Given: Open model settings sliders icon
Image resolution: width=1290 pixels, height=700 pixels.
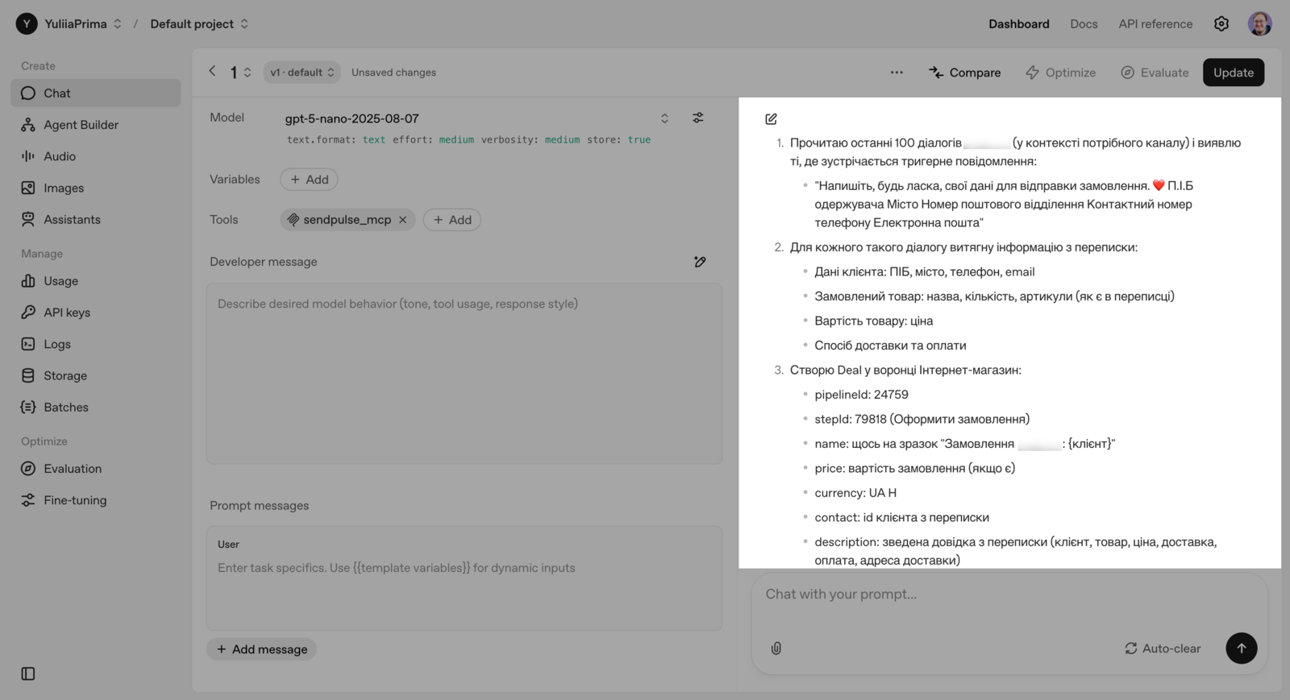Looking at the screenshot, I should [698, 118].
